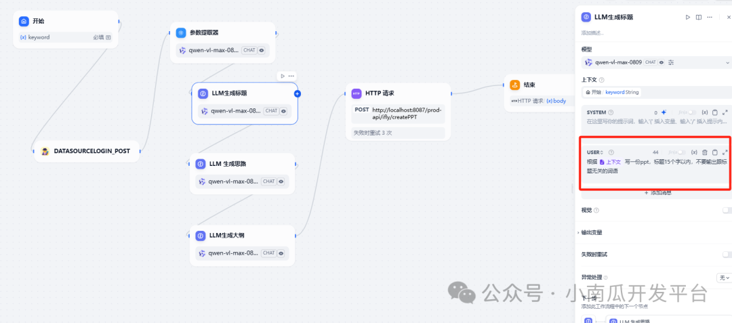Open model parameter settings sliders icon
This screenshot has width=732, height=323.
[671, 62]
